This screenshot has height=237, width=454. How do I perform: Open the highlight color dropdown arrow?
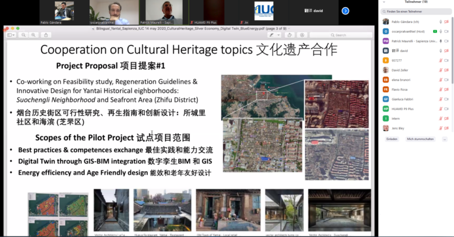[x=278, y=35]
